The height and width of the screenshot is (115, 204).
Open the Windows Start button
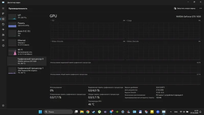(x=40, y=112)
